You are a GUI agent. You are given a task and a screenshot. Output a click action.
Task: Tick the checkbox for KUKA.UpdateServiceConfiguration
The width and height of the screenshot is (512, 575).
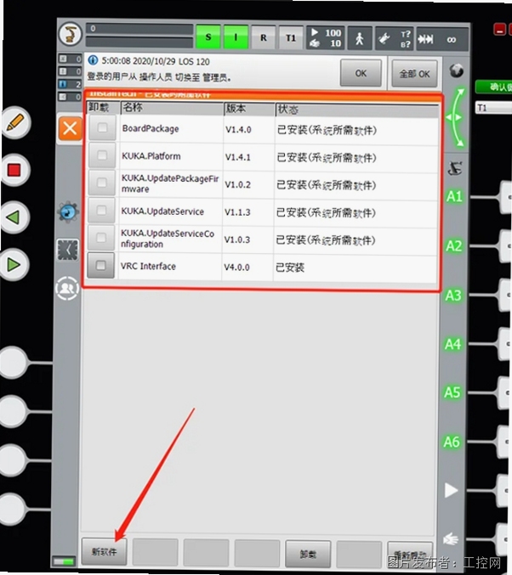pos(101,238)
